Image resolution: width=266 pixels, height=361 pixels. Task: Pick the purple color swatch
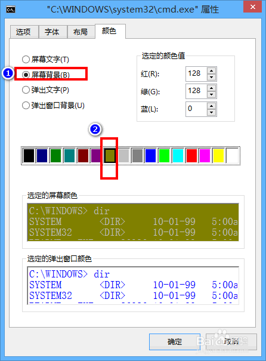tap(97, 156)
